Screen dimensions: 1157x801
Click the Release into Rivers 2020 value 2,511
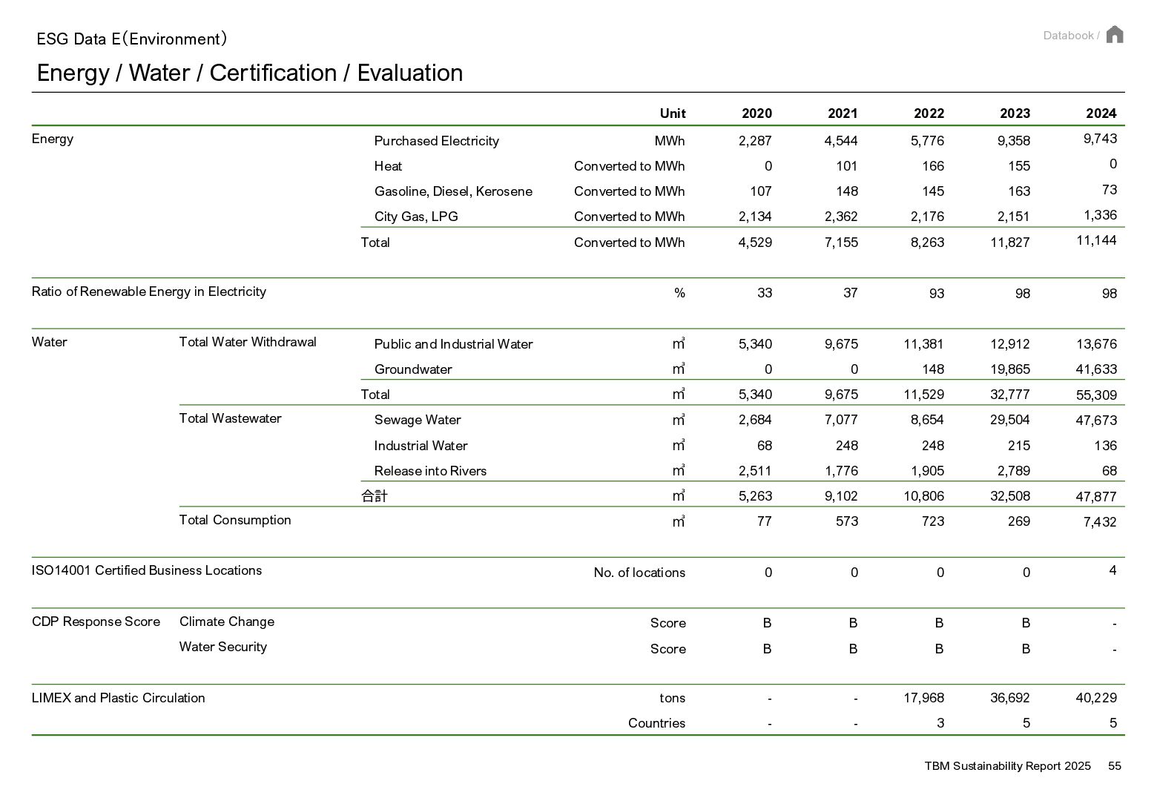[x=755, y=471]
